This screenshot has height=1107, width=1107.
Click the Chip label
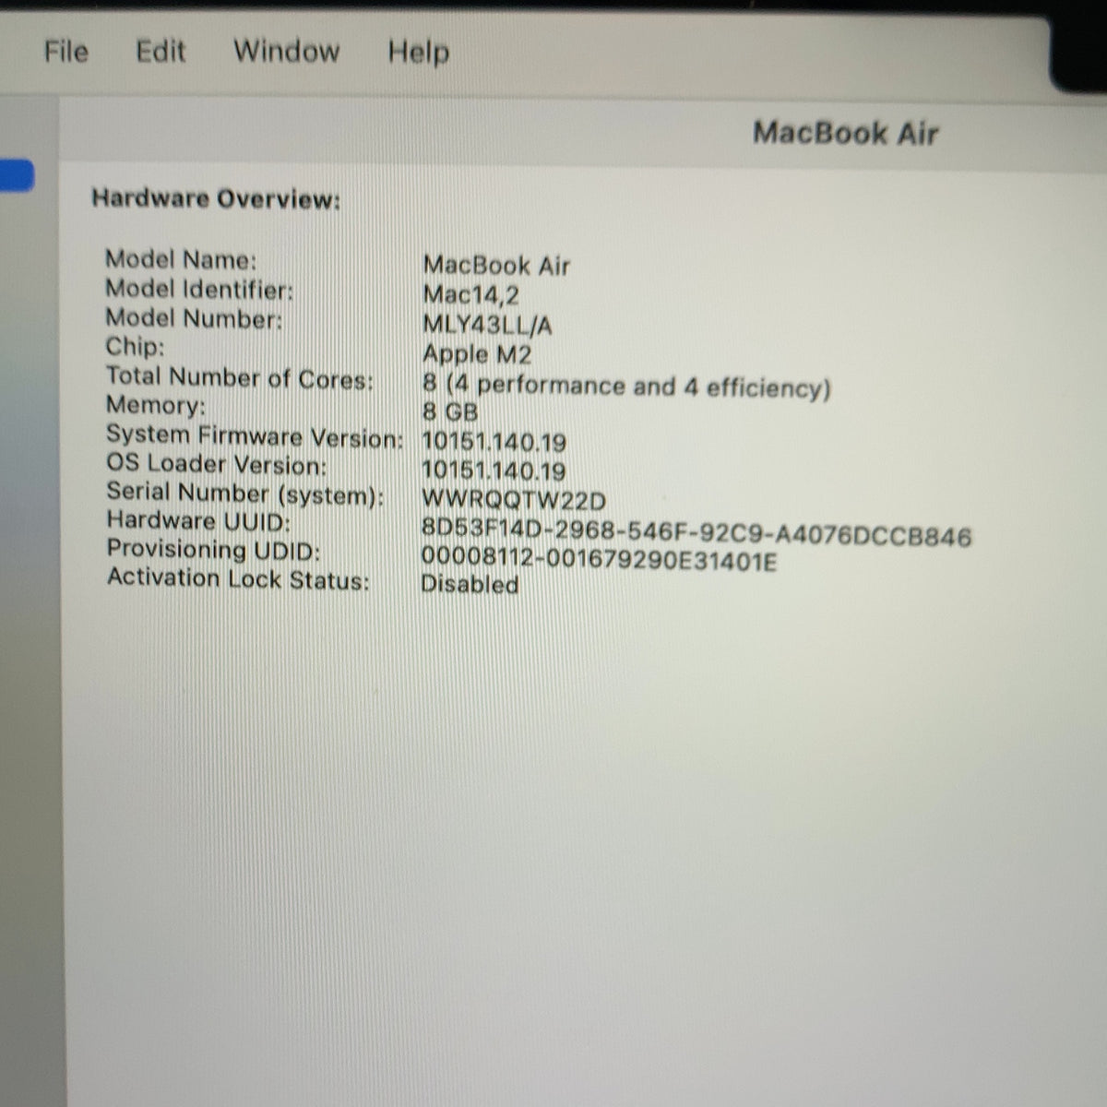click(135, 347)
